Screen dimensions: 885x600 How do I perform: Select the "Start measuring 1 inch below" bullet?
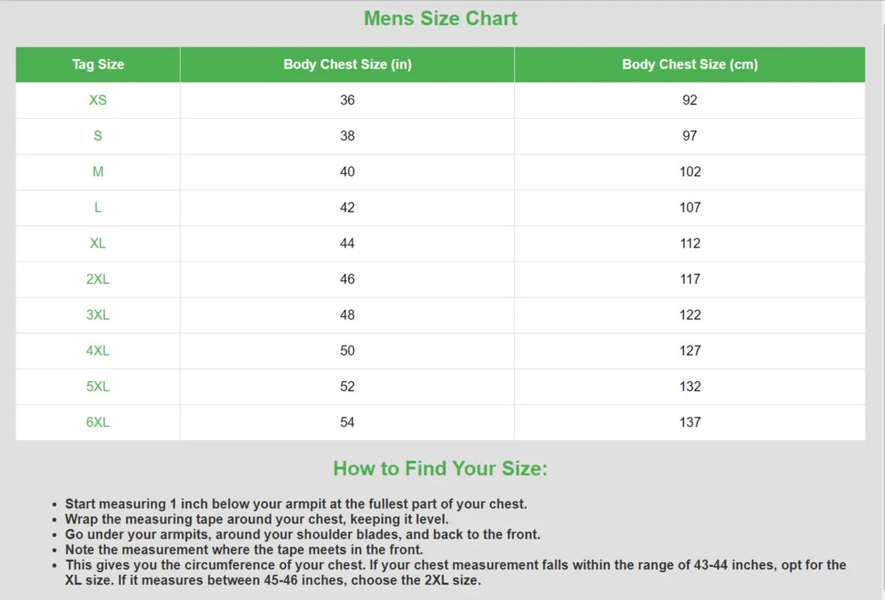[296, 504]
